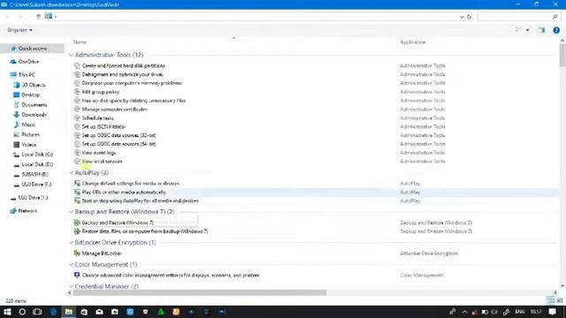This screenshot has width=566, height=318.
Task: Open Pictures folder in sidebar
Action: click(30, 134)
